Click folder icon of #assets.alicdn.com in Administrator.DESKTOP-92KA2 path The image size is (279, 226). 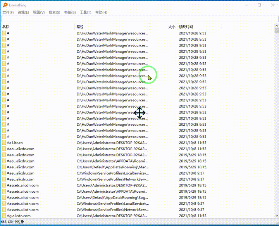click(x=4, y=185)
